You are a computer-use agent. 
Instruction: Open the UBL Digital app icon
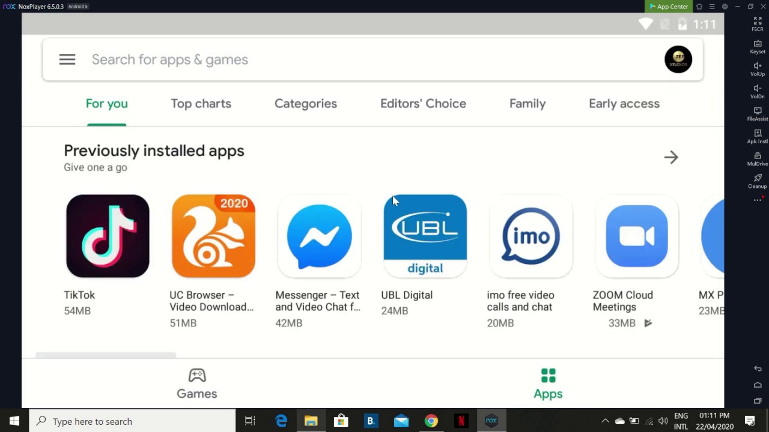[425, 236]
